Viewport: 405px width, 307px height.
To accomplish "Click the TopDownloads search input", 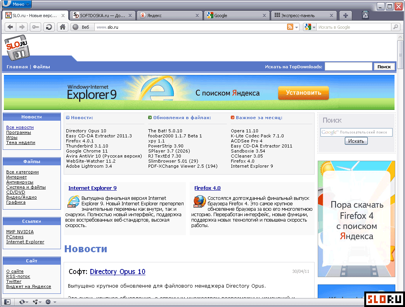I will pos(348,67).
